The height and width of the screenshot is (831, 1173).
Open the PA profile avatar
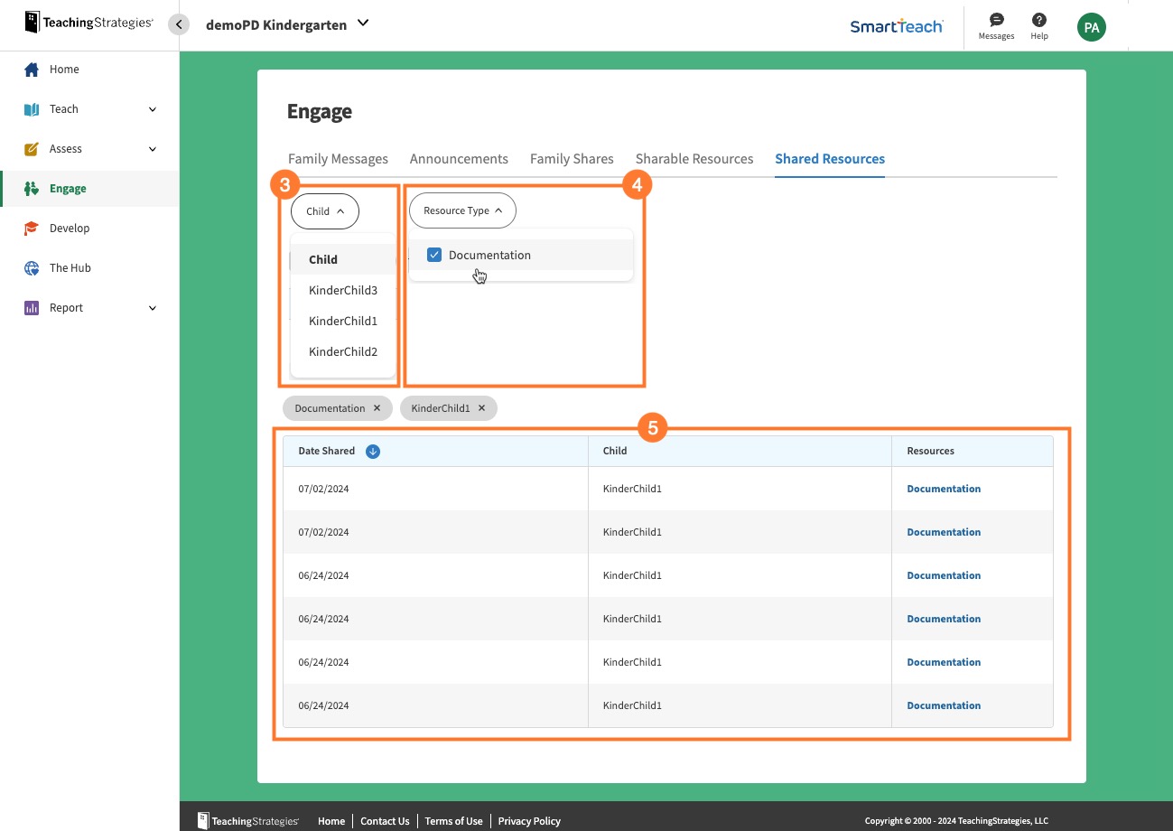(1091, 27)
